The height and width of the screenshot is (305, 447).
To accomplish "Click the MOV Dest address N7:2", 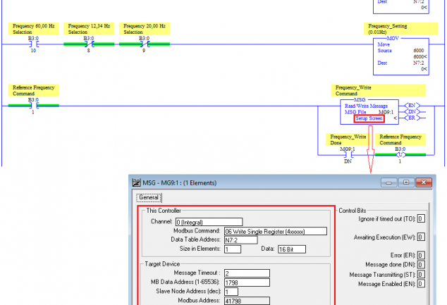I will tap(419, 63).
